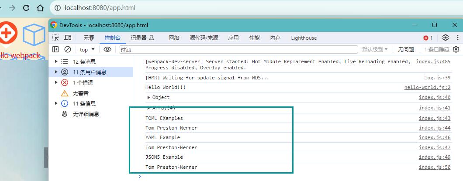
Task: Toggle the console sidebar panel icon
Action: (x=55, y=50)
